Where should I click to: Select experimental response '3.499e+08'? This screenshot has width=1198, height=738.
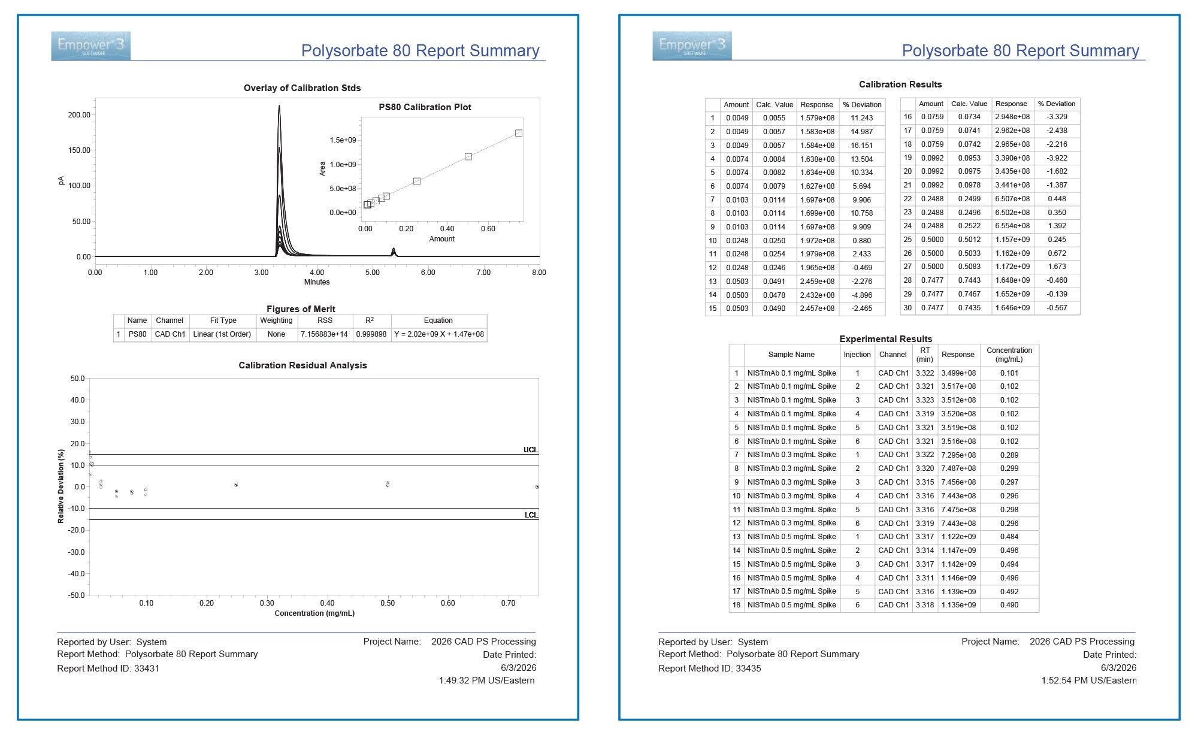(958, 373)
